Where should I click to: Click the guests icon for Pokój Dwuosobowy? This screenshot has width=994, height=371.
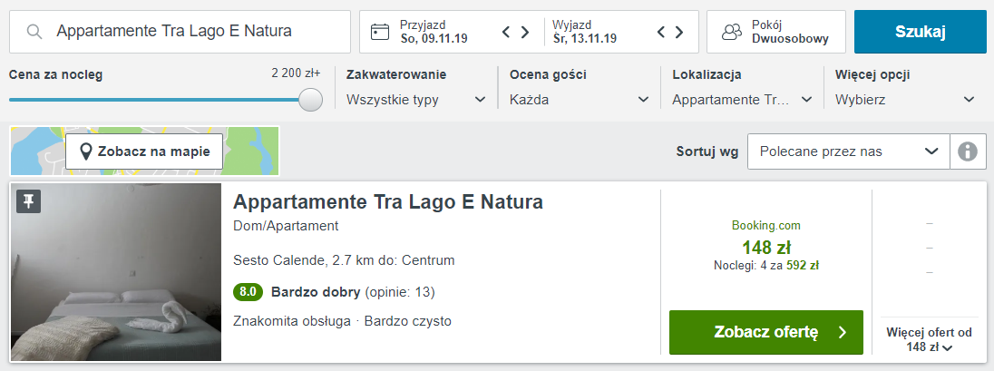(732, 32)
